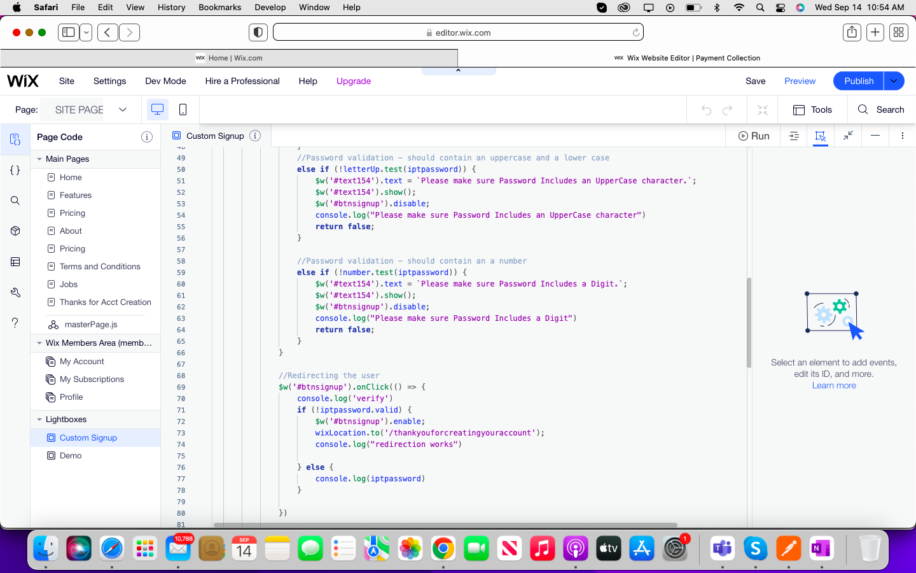This screenshot has height=573, width=916.
Task: Switch to desktop view
Action: pos(157,110)
